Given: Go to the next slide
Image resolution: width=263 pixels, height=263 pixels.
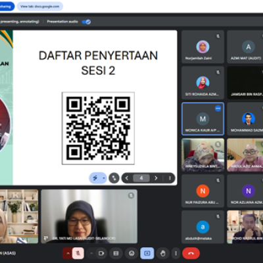Looking at the screenshot, I should [156, 178].
